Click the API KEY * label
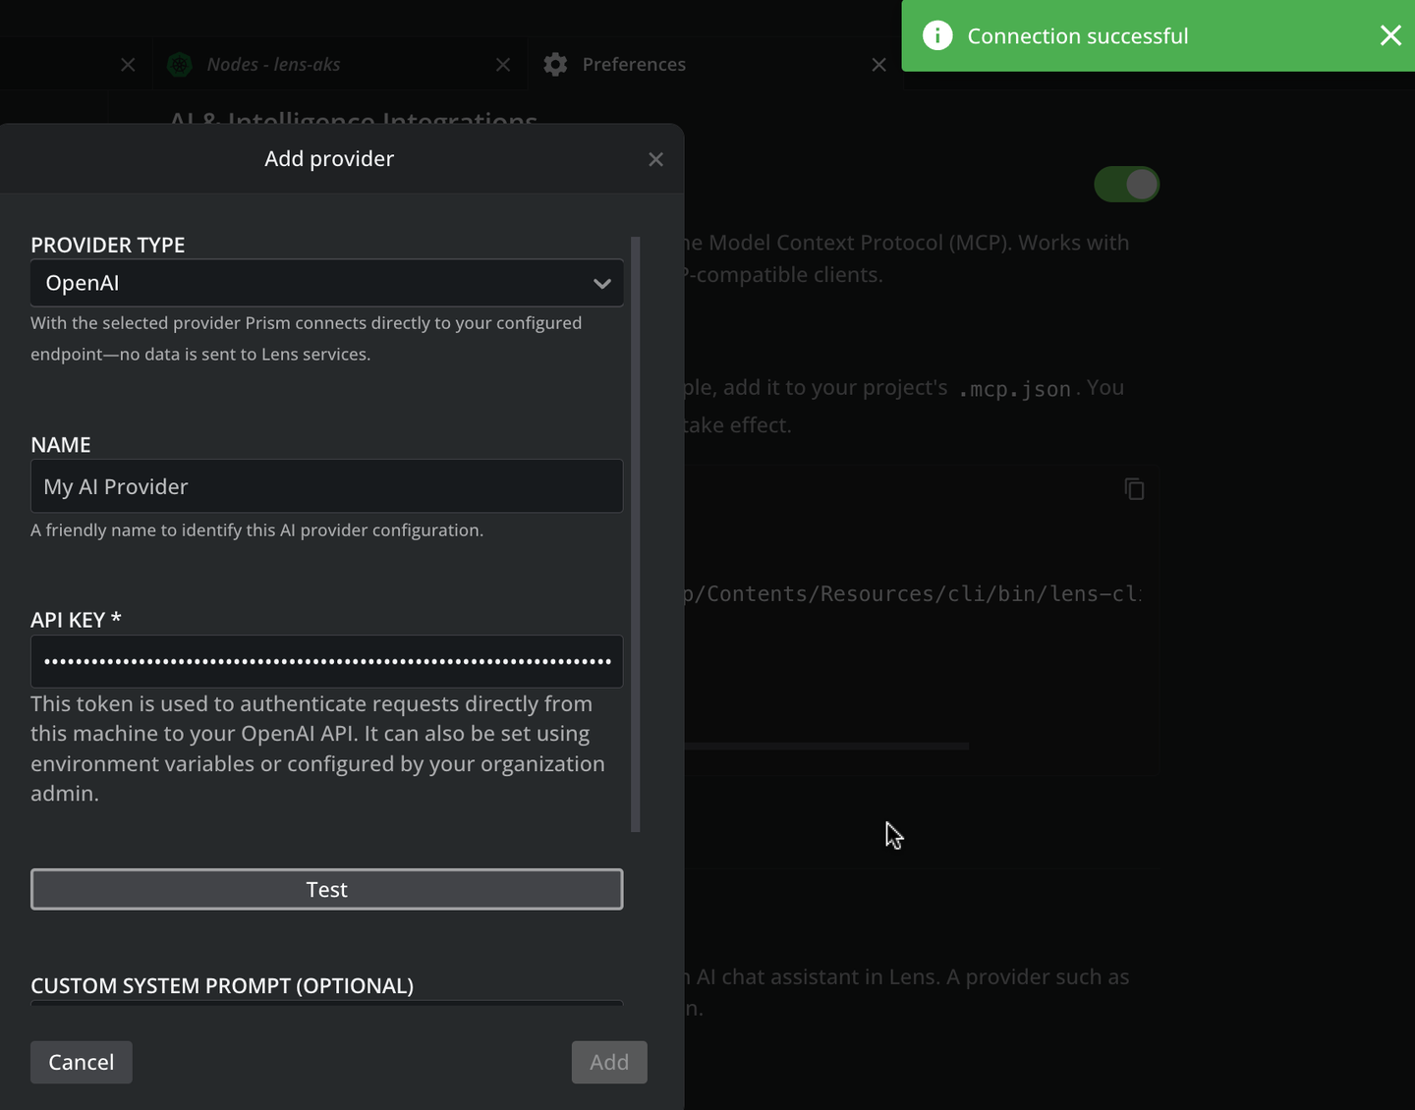This screenshot has width=1415, height=1110. point(76,620)
